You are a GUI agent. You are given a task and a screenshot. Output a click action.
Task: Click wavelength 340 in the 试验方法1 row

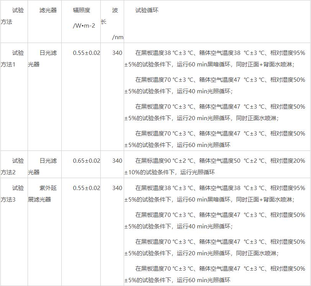[117, 53]
